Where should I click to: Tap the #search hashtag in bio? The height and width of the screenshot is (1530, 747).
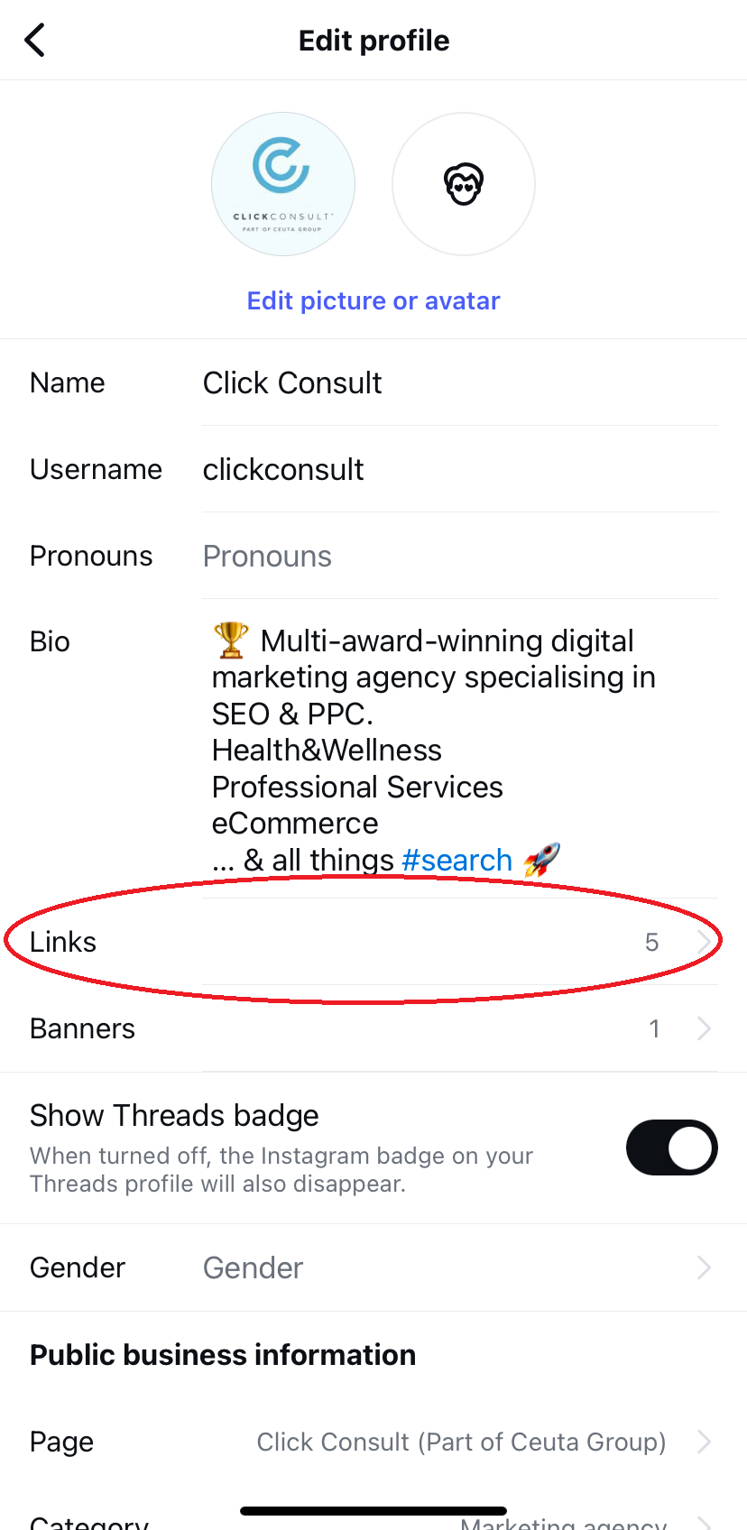456,860
